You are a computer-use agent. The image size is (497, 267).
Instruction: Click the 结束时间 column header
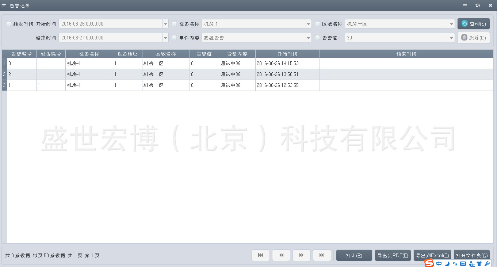406,54
